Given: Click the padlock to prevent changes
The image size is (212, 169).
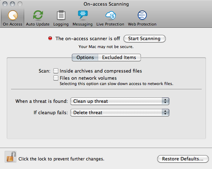Looking at the screenshot, I should pos(11,157).
